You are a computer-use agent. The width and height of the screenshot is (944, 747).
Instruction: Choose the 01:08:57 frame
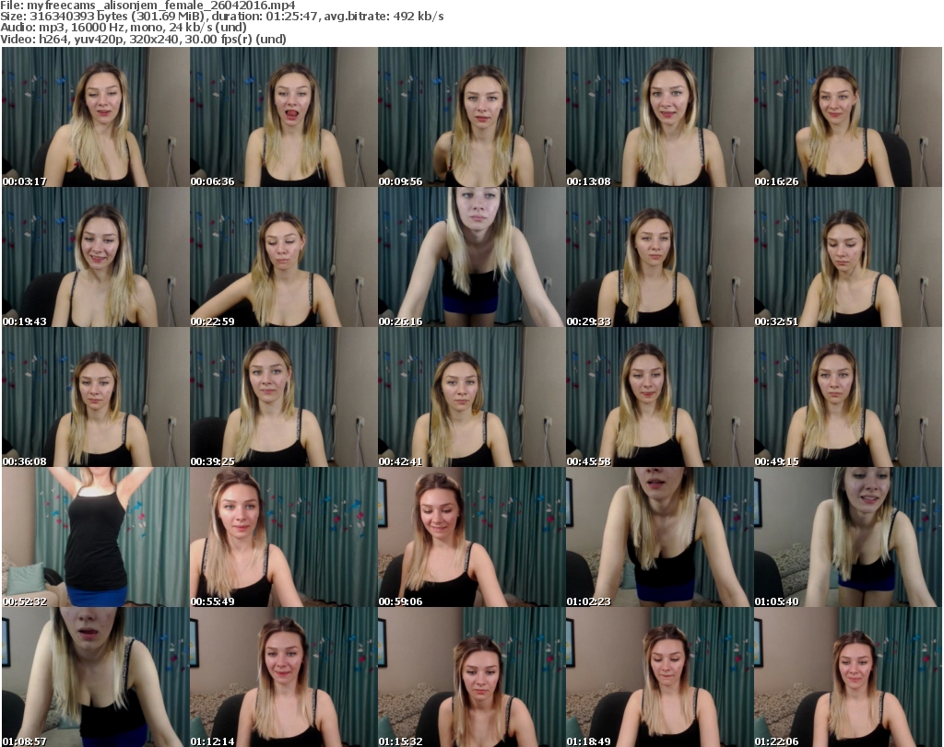pyautogui.click(x=96, y=677)
